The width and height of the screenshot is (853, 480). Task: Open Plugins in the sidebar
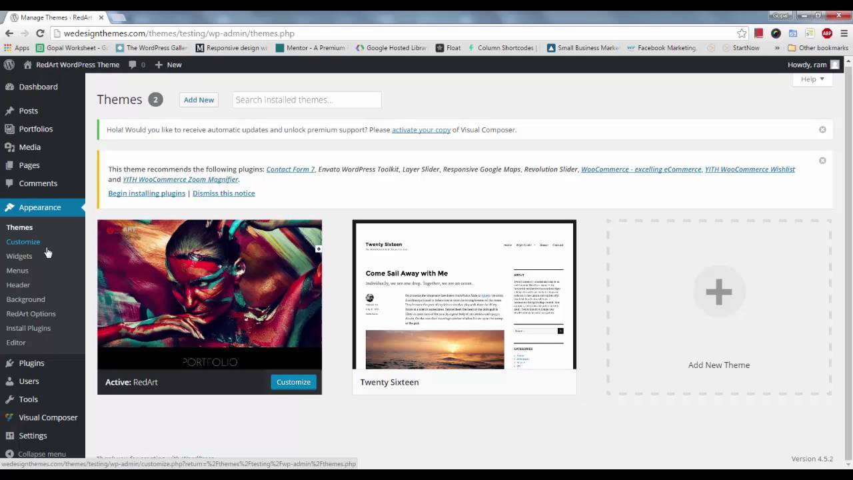(x=31, y=363)
